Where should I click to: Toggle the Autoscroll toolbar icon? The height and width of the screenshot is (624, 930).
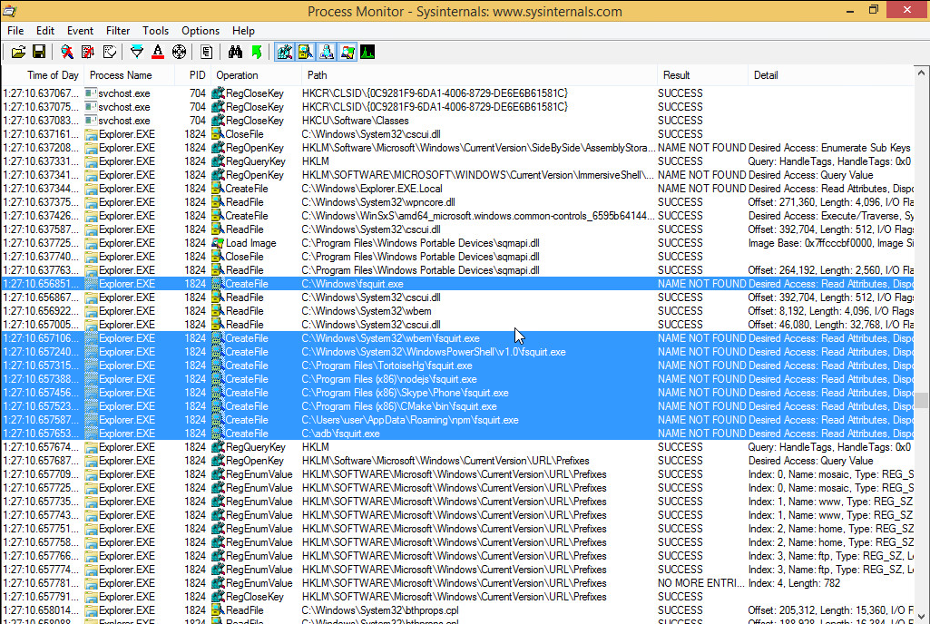(88, 53)
